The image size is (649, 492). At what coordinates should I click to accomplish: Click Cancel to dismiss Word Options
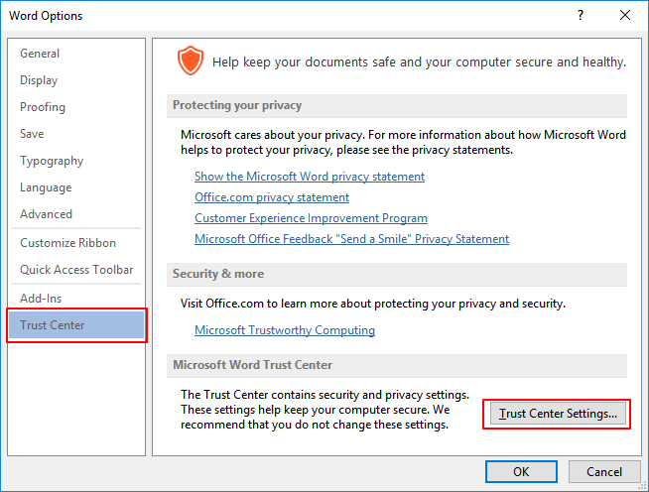point(603,471)
